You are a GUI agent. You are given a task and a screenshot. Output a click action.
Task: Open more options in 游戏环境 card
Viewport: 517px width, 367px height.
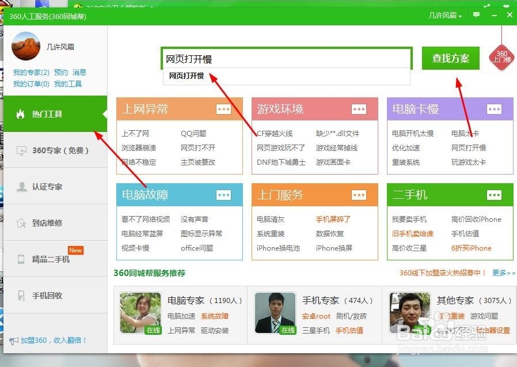(x=359, y=109)
